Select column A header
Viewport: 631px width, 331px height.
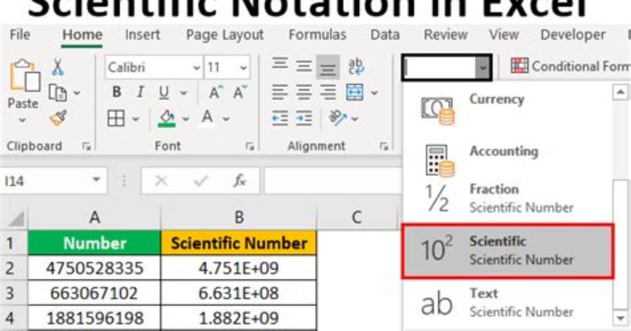pyautogui.click(x=94, y=218)
